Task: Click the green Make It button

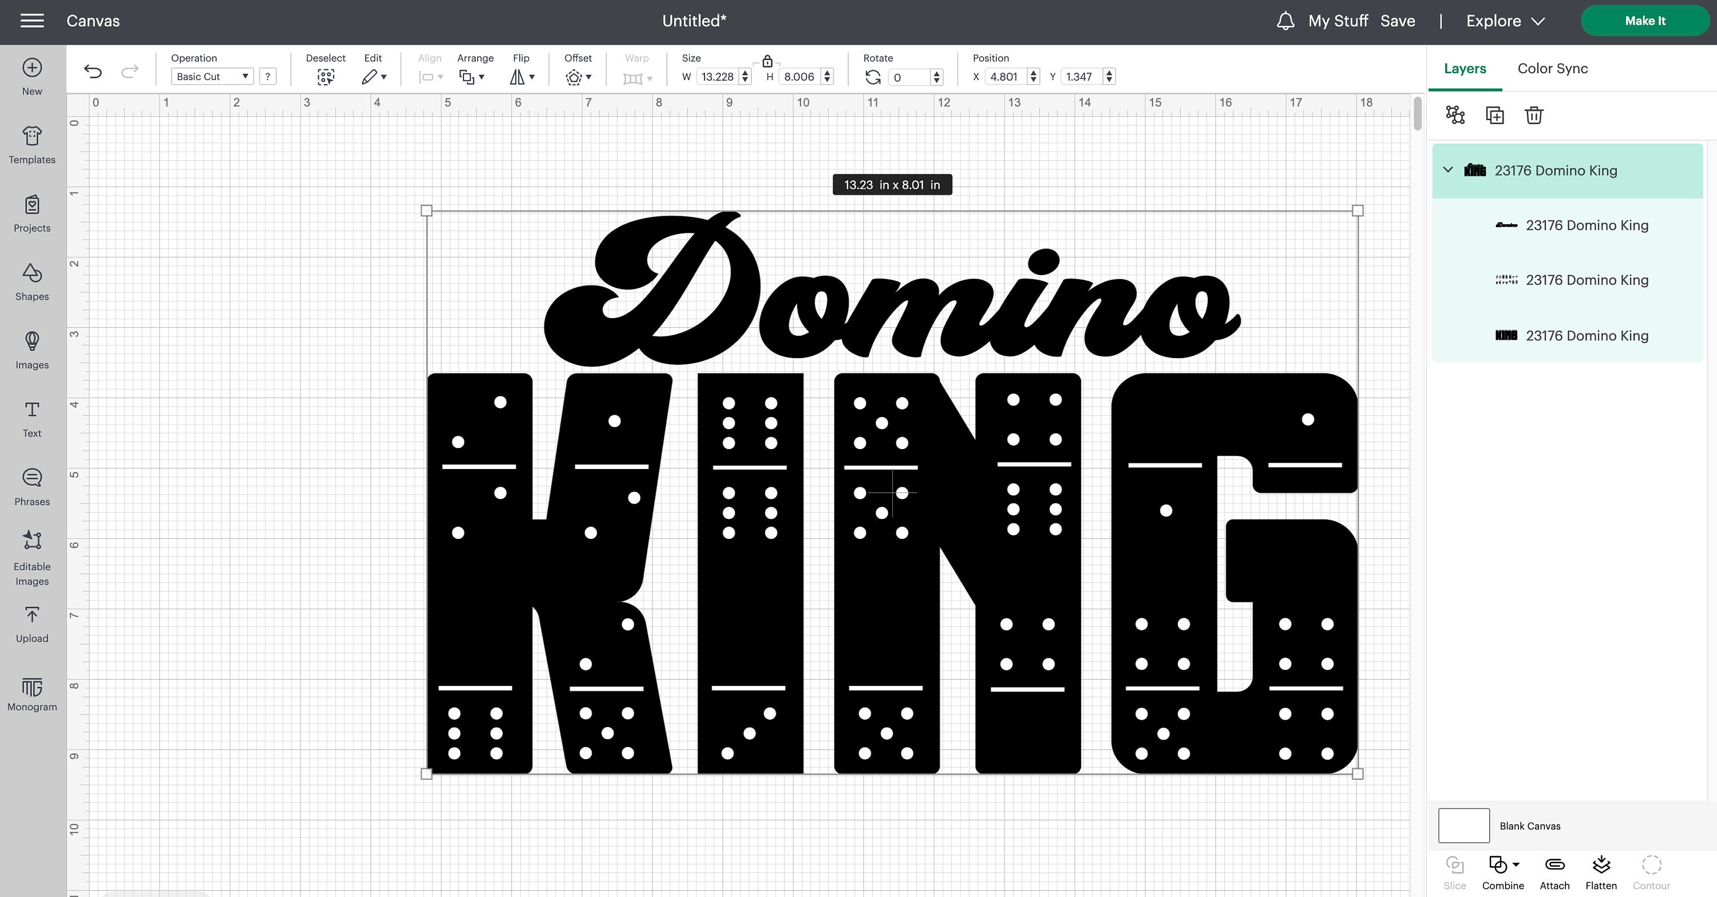Action: (1644, 21)
